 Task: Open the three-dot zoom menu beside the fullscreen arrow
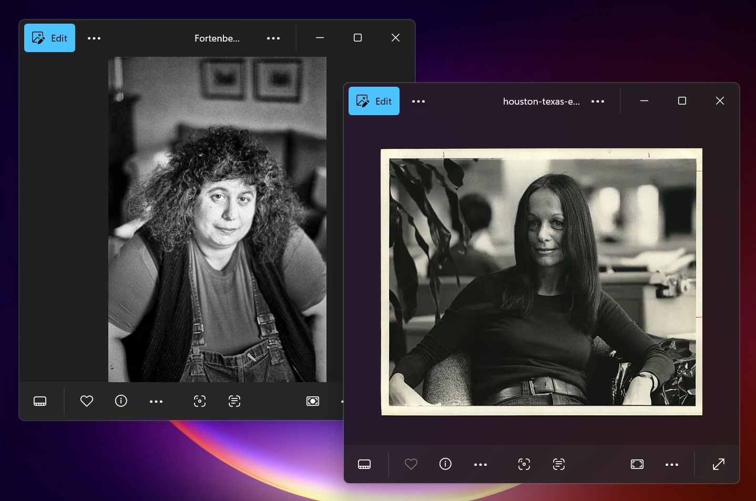(x=672, y=465)
